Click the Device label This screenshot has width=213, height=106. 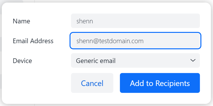(x=22, y=60)
